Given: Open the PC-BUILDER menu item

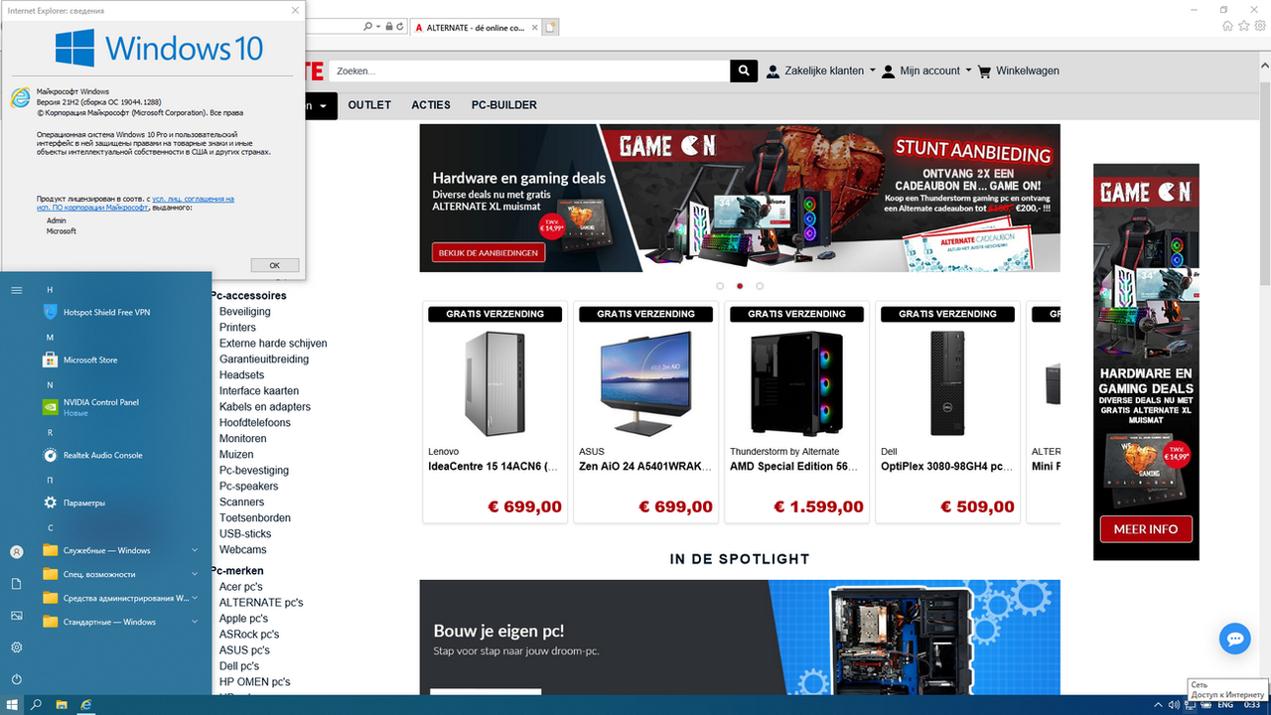Looking at the screenshot, I should 504,105.
